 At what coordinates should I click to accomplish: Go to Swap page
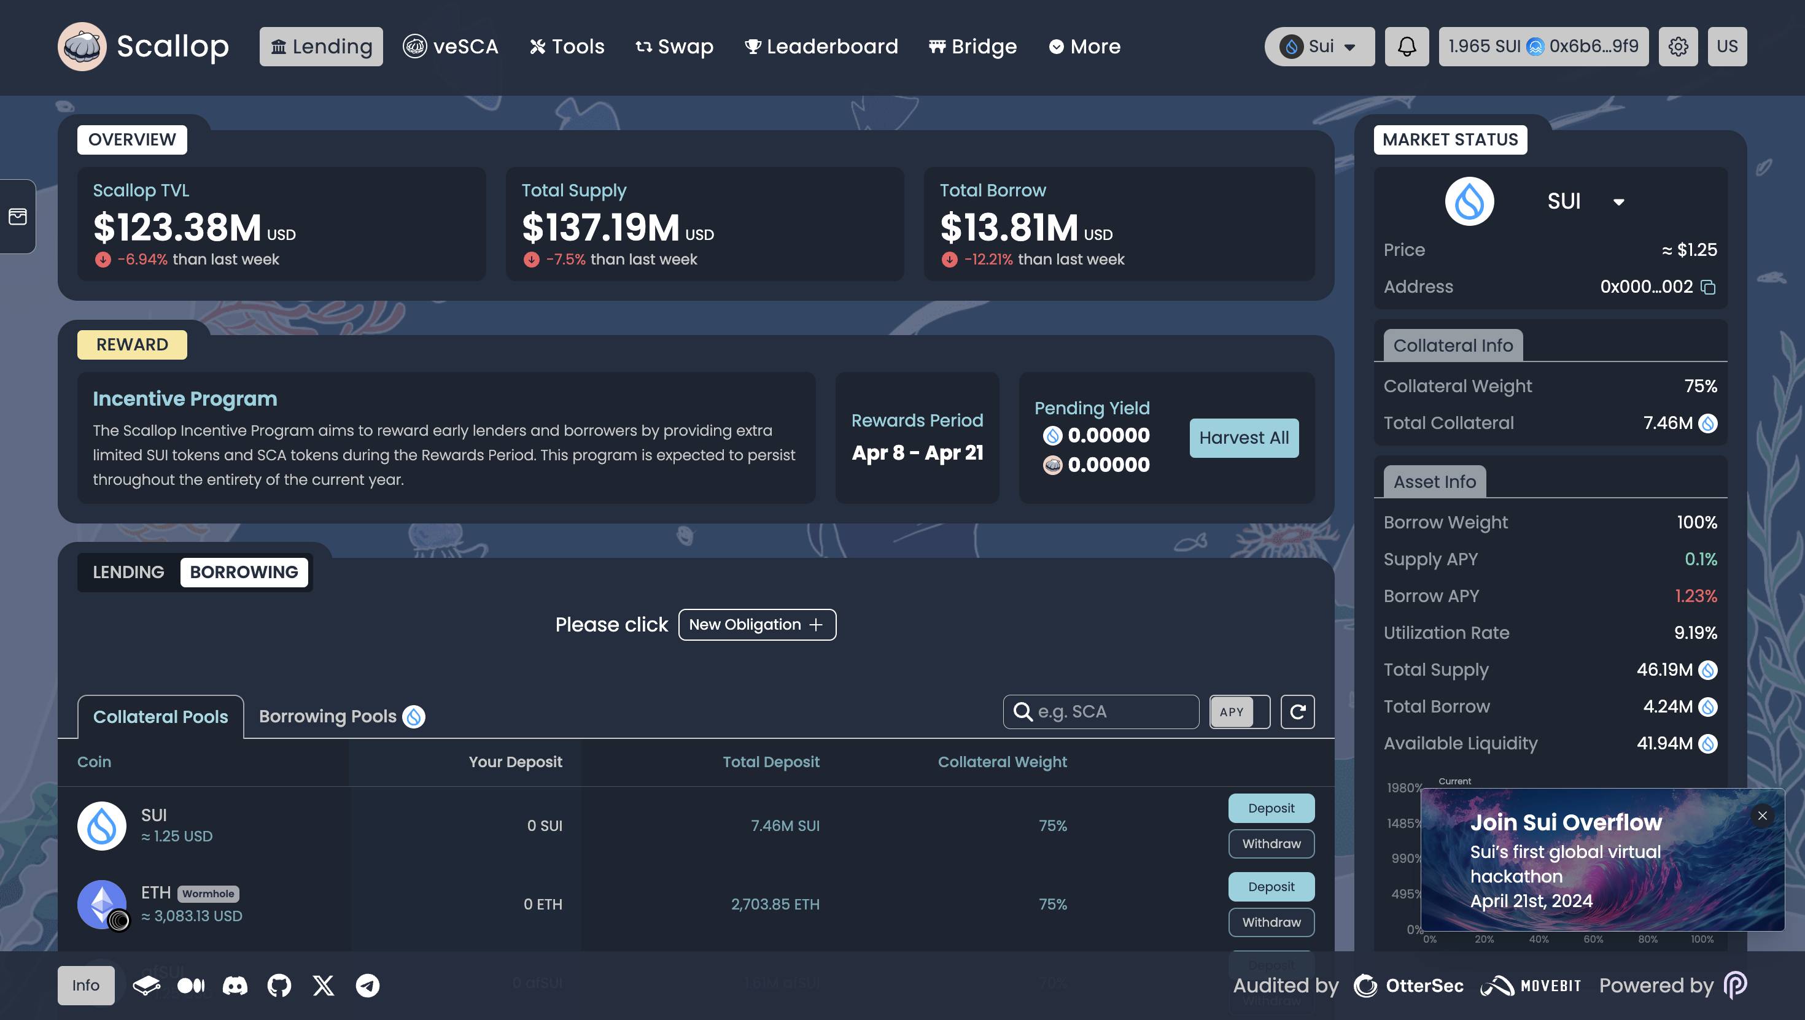(674, 46)
